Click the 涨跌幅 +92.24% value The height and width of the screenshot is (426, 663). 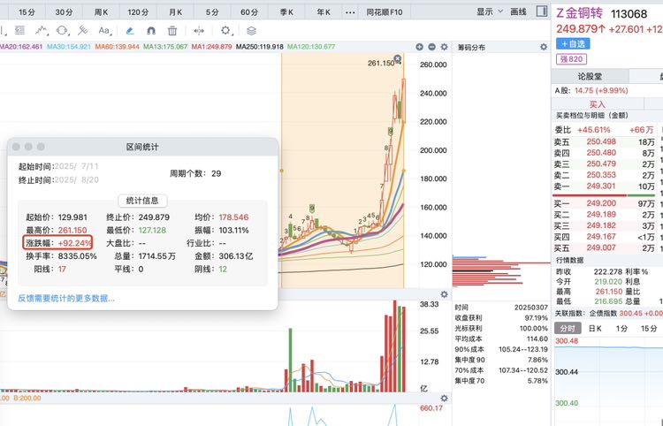pyautogui.click(x=75, y=243)
